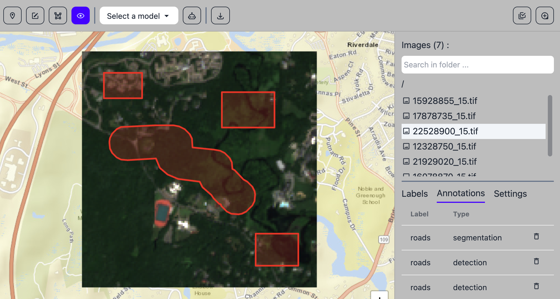Click the file icon beside 17878735_15.tif
Screen dimensions: 560x299
406,116
